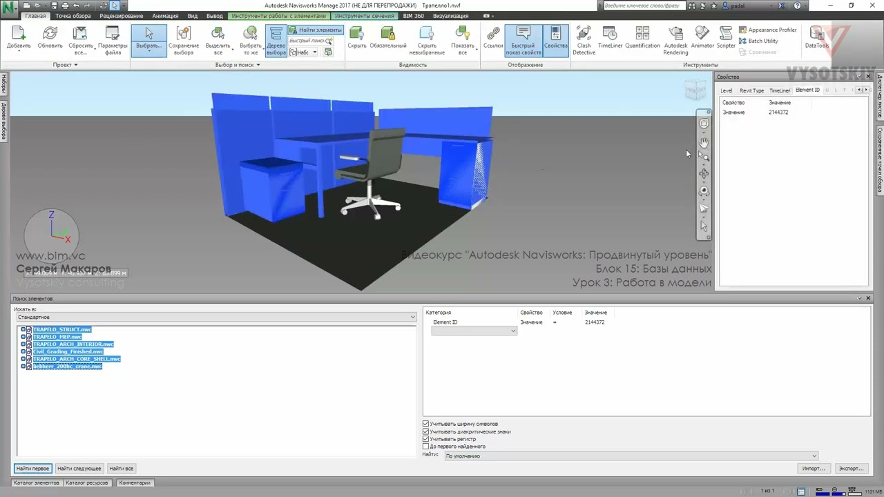Expand the Проект panel dropdown
The height and width of the screenshot is (497, 884).
click(x=66, y=65)
